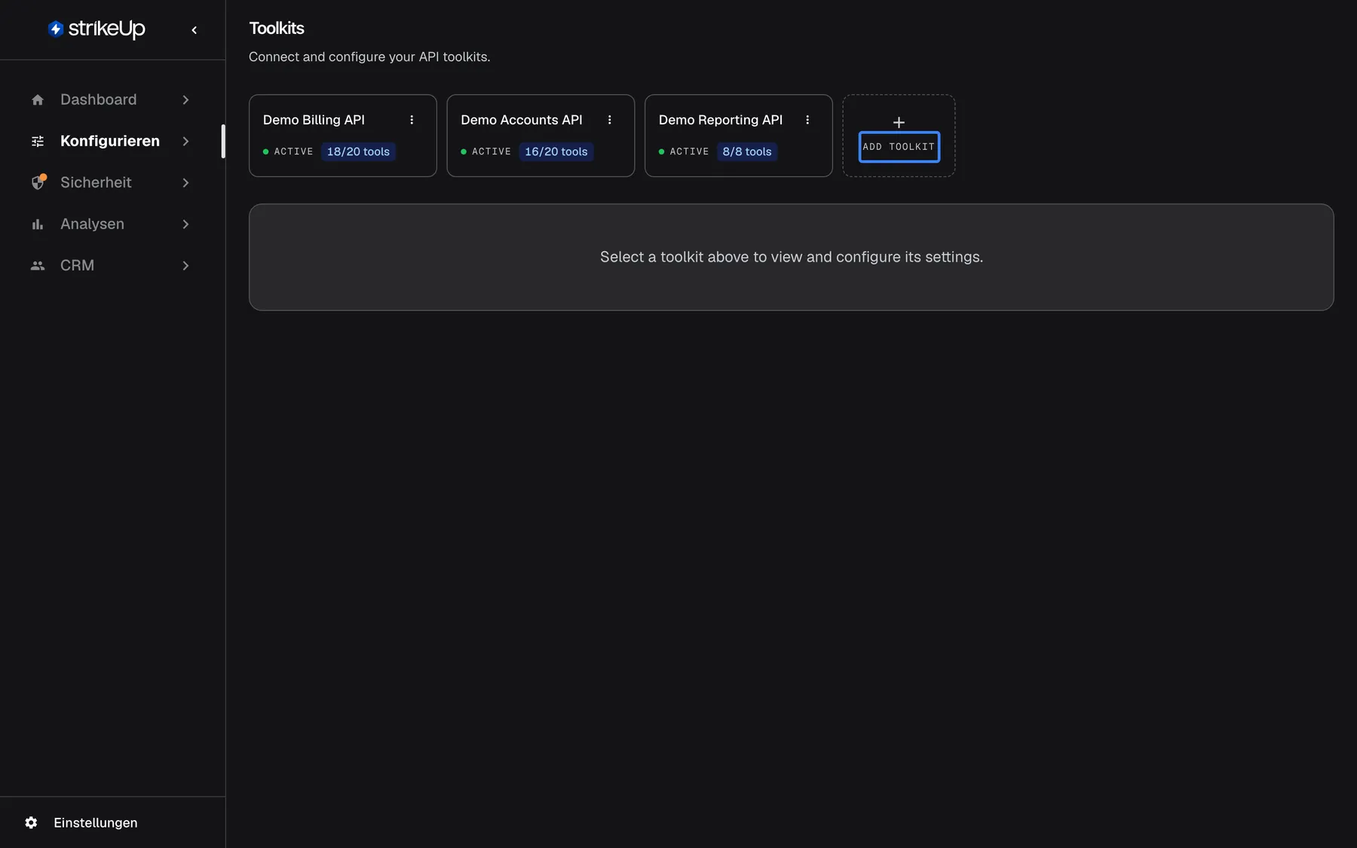Click the CRM people icon

[38, 265]
